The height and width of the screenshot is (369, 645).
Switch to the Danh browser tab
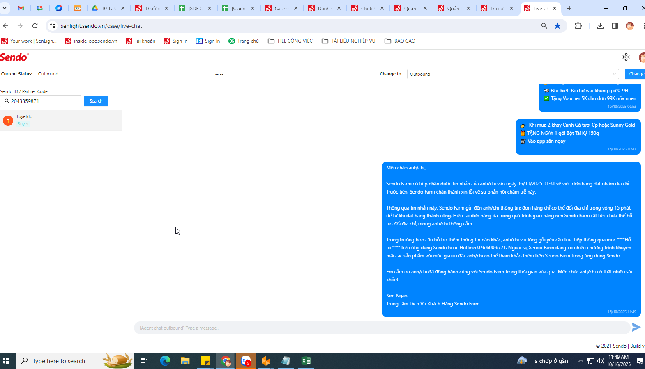pyautogui.click(x=325, y=8)
